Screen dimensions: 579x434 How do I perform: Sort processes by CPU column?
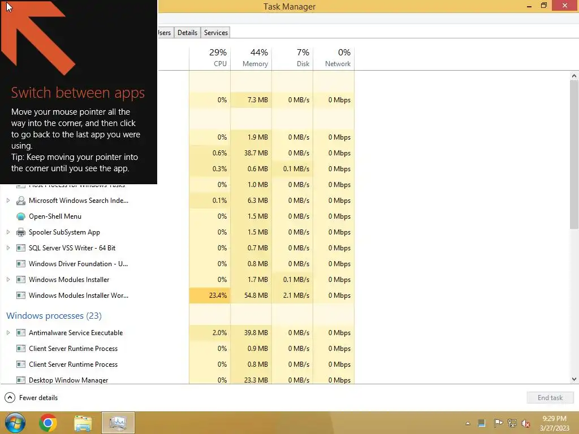click(x=210, y=58)
